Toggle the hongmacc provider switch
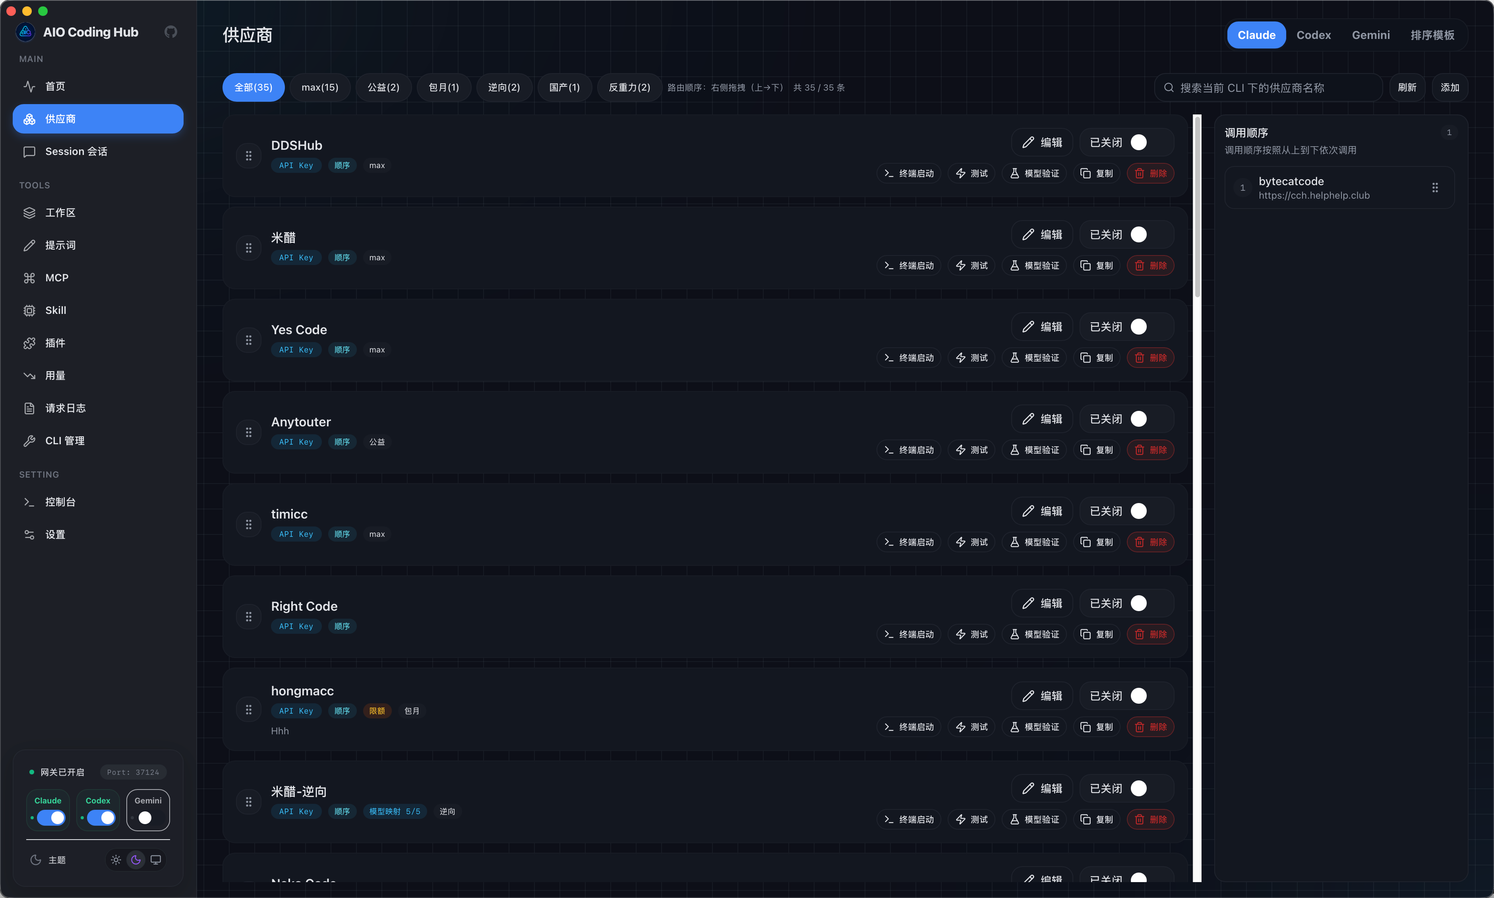This screenshot has width=1494, height=898. (x=1146, y=696)
